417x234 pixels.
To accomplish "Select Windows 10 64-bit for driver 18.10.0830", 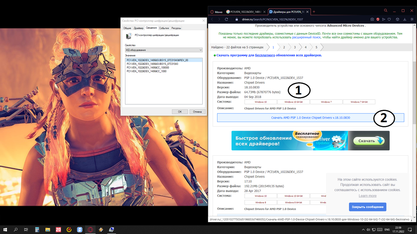I will [x=294, y=102].
